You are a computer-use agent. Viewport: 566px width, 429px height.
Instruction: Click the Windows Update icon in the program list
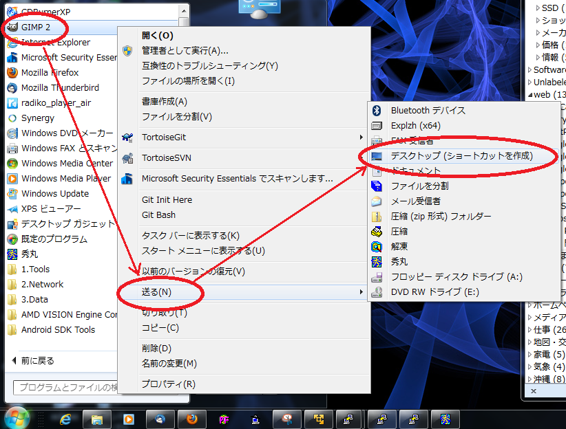pyautogui.click(x=12, y=194)
